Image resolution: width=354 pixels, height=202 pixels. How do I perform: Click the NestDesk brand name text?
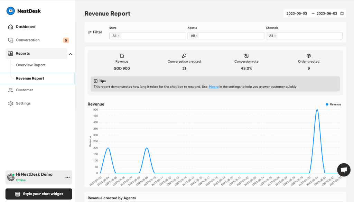29,11
